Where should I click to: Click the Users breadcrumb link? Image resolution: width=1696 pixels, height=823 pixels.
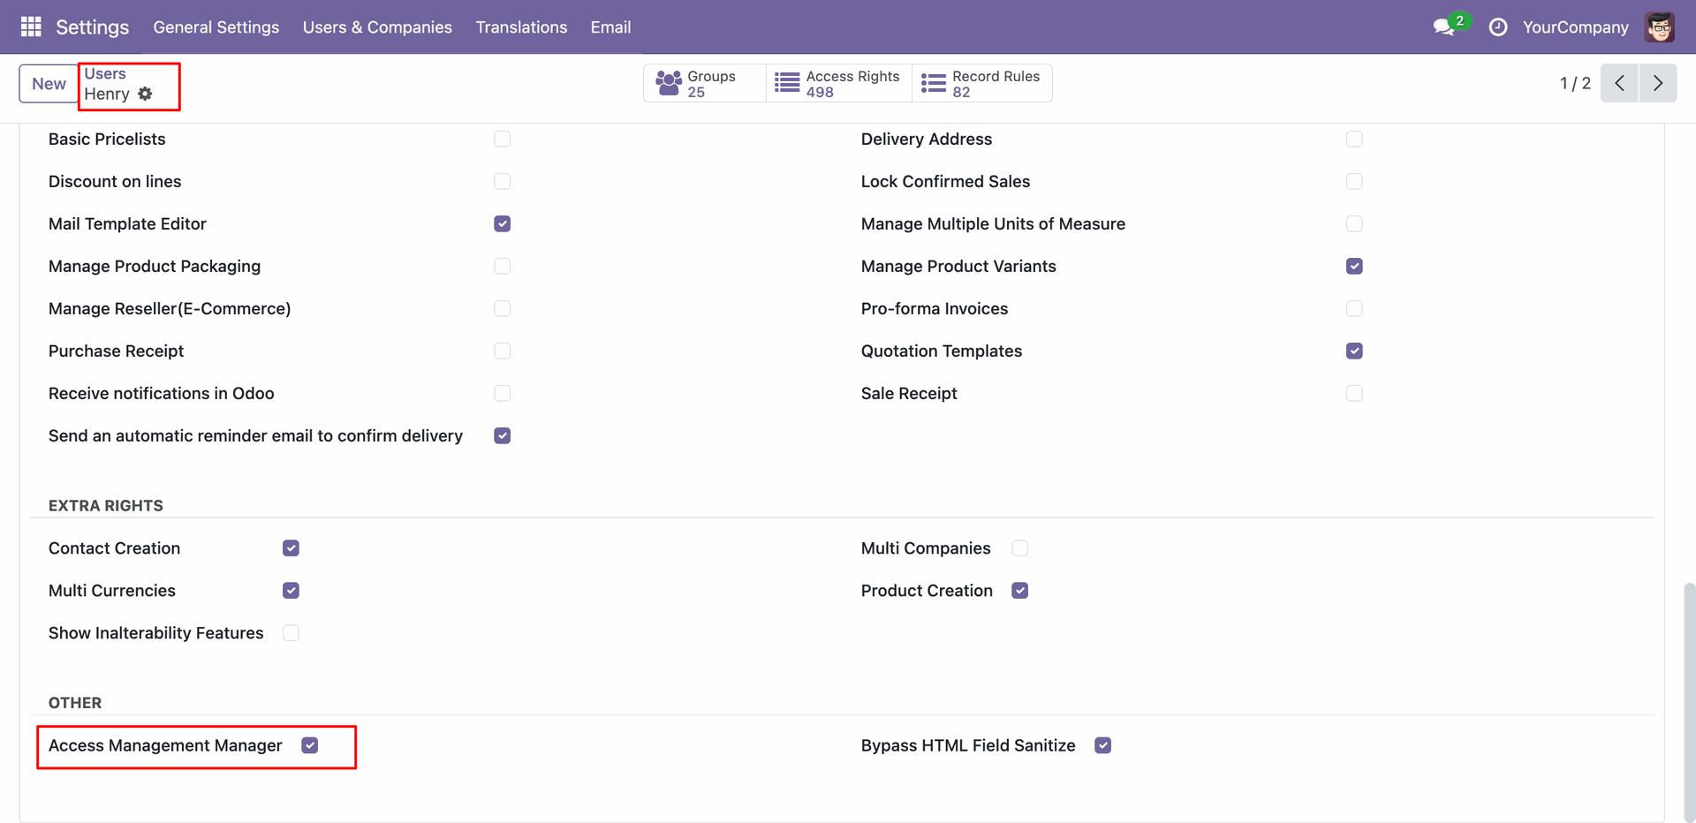[x=105, y=73]
